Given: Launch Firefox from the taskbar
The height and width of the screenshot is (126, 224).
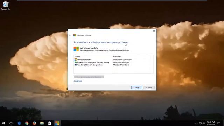Looking at the screenshot, I should tap(34, 123).
